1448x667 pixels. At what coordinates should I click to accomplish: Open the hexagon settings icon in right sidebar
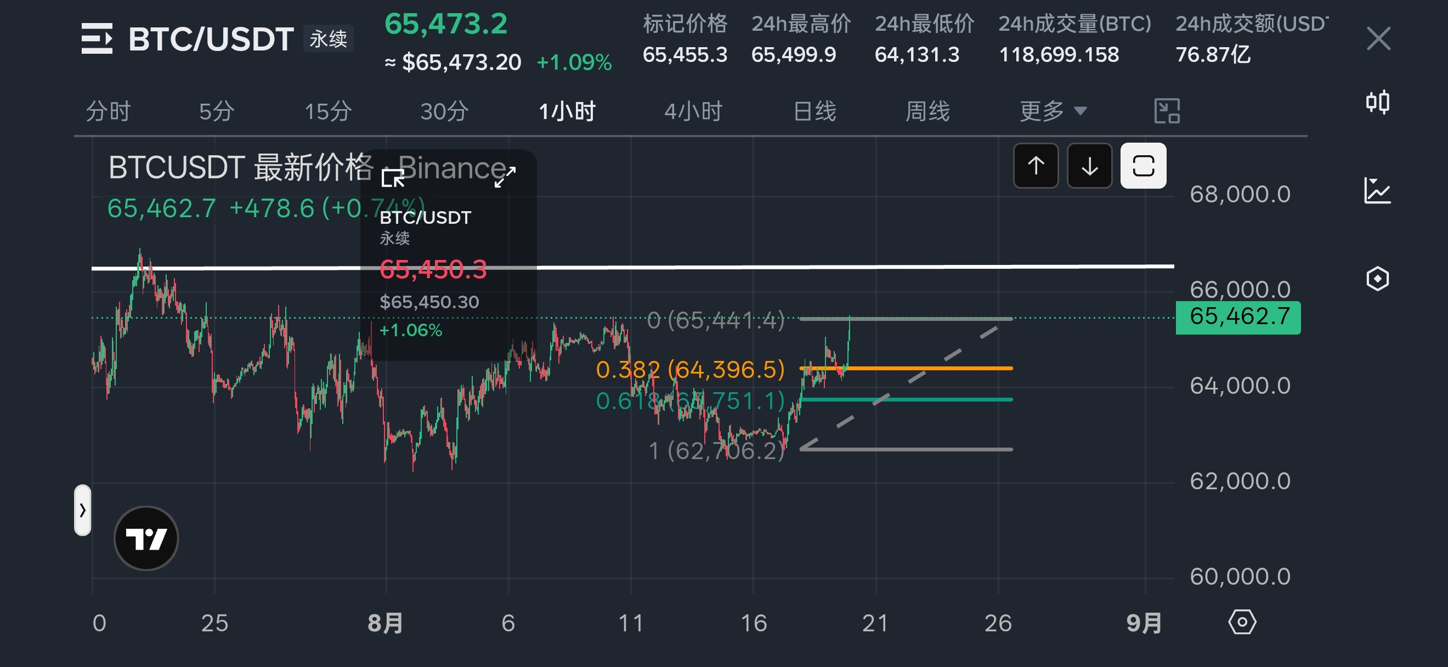[x=1378, y=279]
